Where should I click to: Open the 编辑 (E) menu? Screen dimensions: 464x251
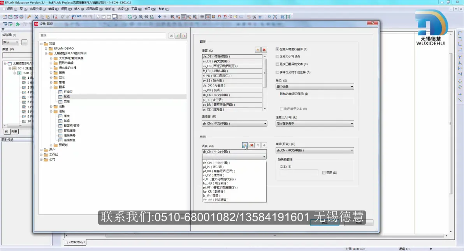tap(53, 9)
